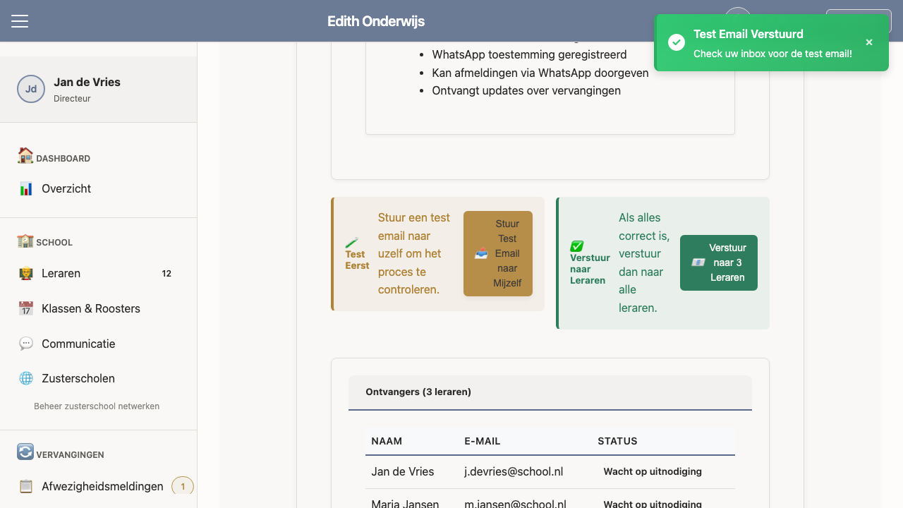Open the hamburger navigation menu
The height and width of the screenshot is (508, 903).
(20, 21)
